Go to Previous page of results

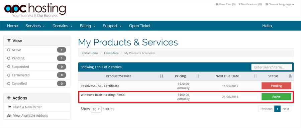tap(266, 109)
